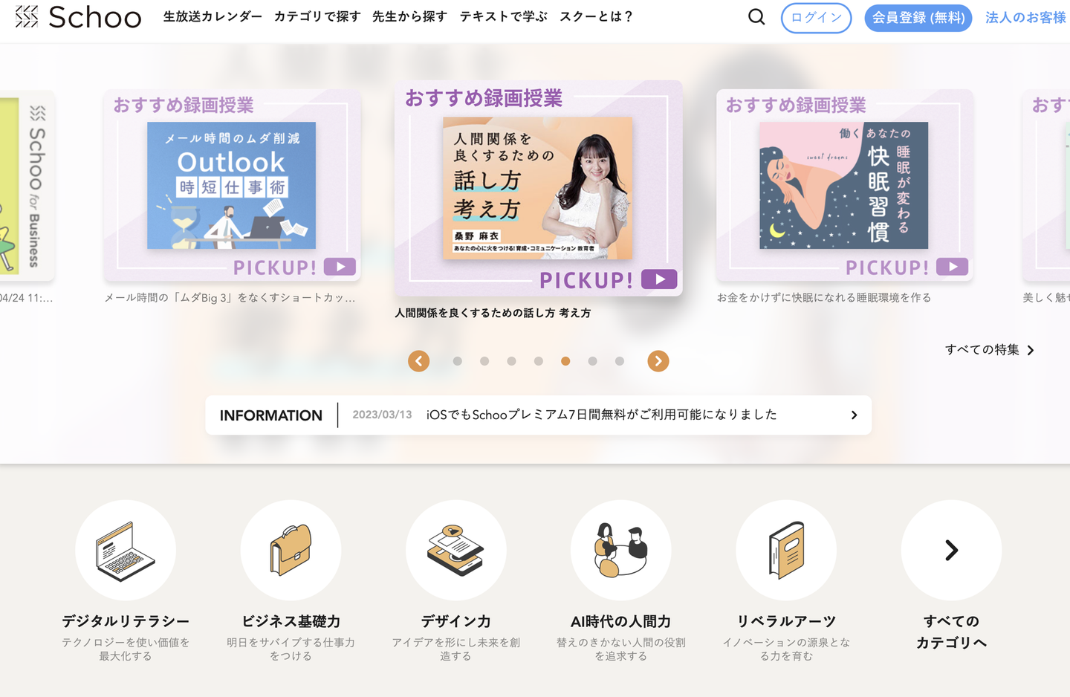Open the デジタルリテラシー laptop category icon
The width and height of the screenshot is (1070, 697).
click(126, 550)
